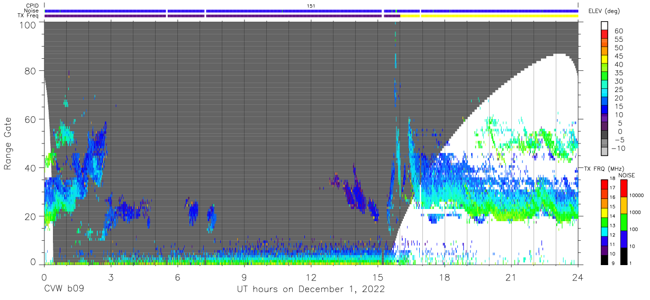Click the yellow segment of the TX Freq strip
This screenshot has width=650, height=300.
coord(489,16)
